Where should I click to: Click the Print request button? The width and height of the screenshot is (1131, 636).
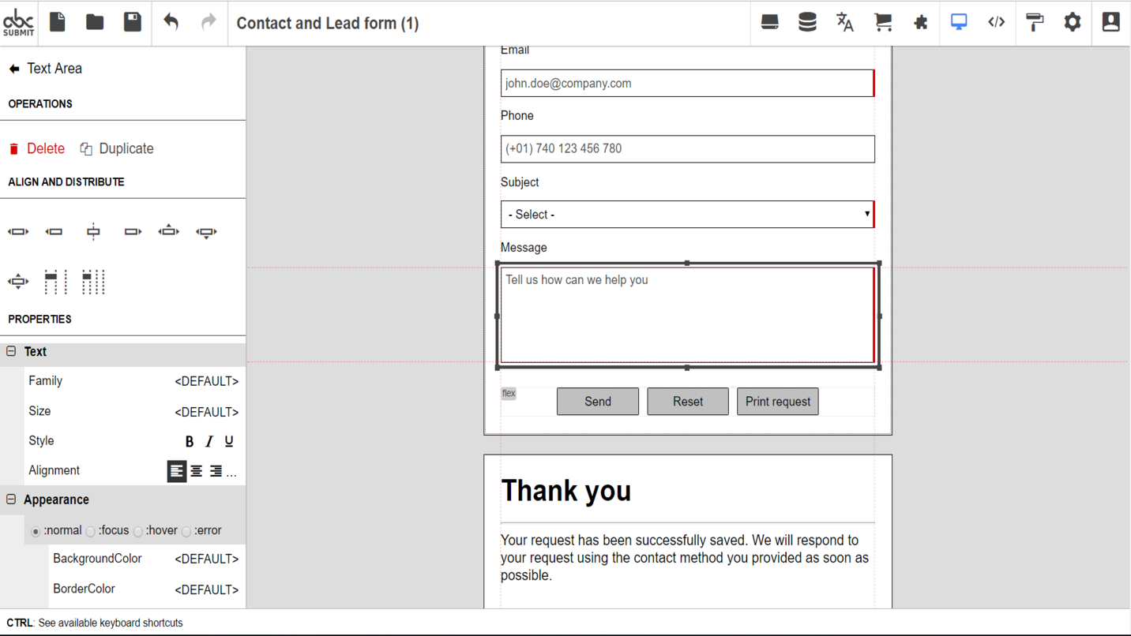(x=778, y=402)
